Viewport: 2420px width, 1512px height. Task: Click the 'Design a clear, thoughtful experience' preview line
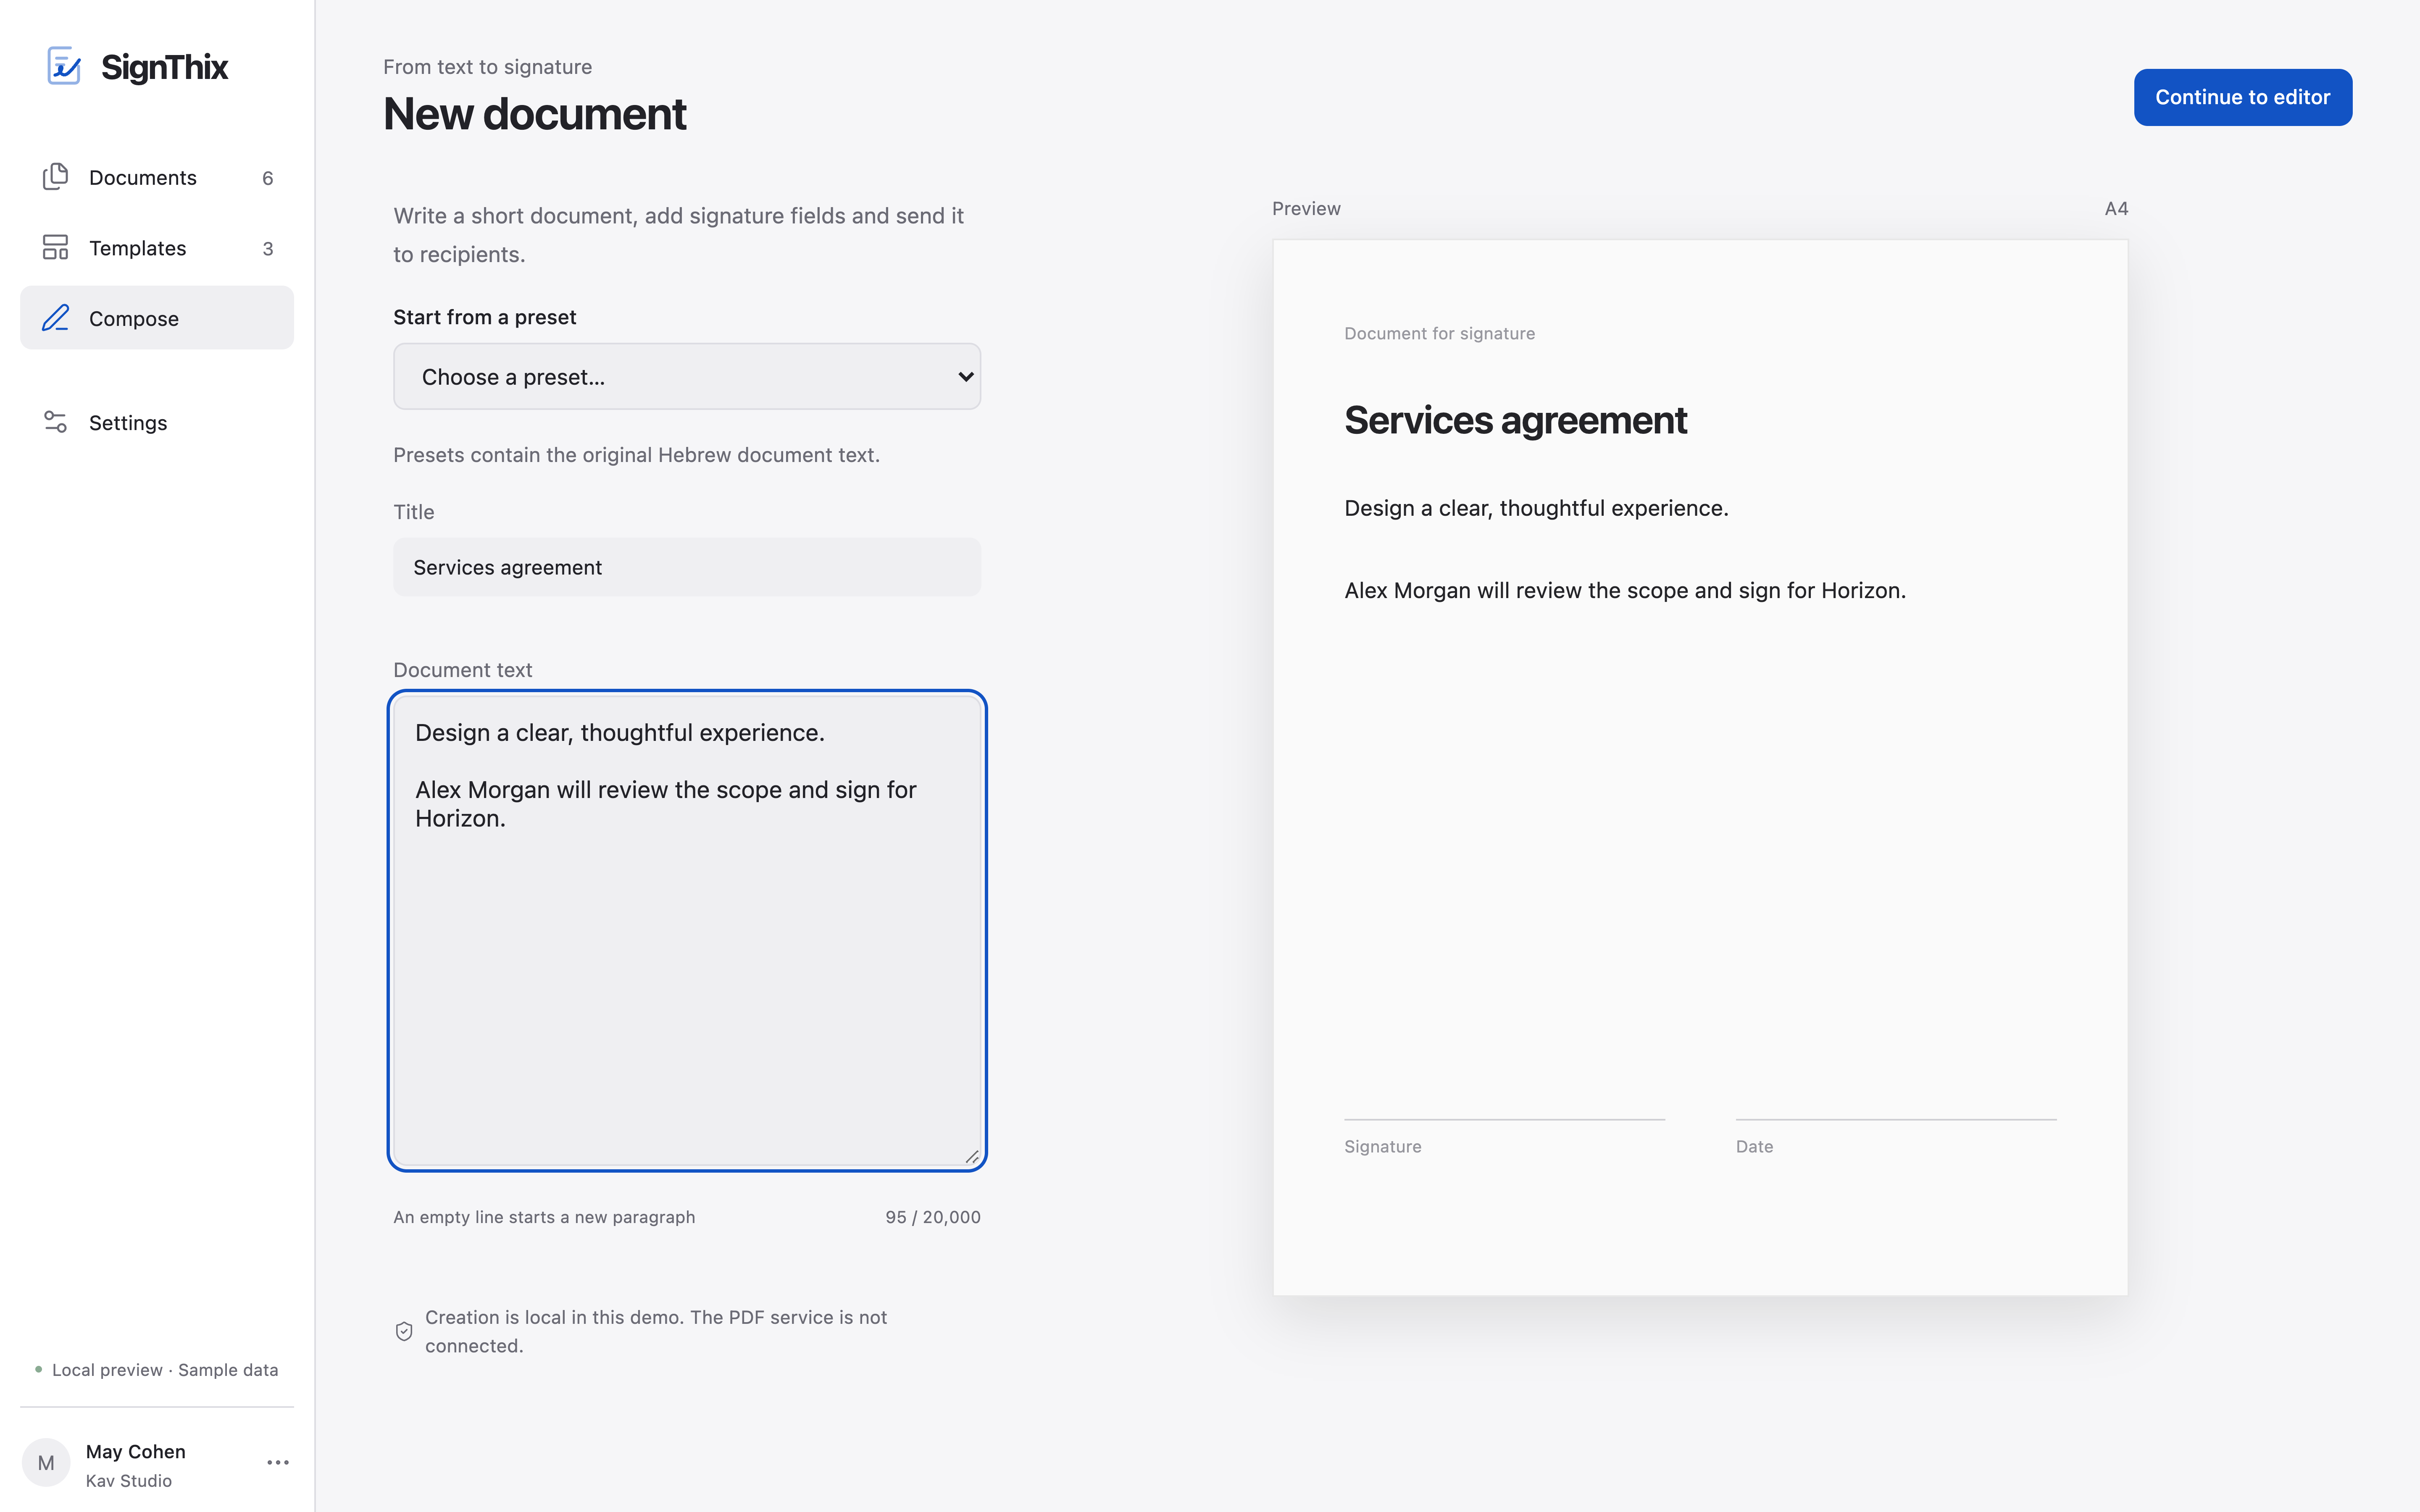(1536, 508)
